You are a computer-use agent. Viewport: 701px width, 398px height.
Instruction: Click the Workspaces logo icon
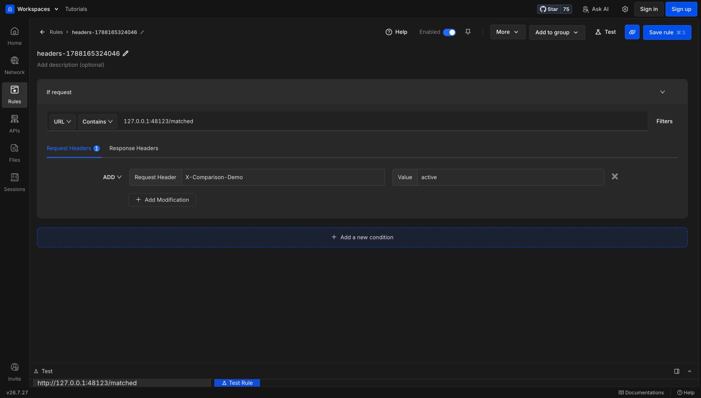click(x=10, y=9)
